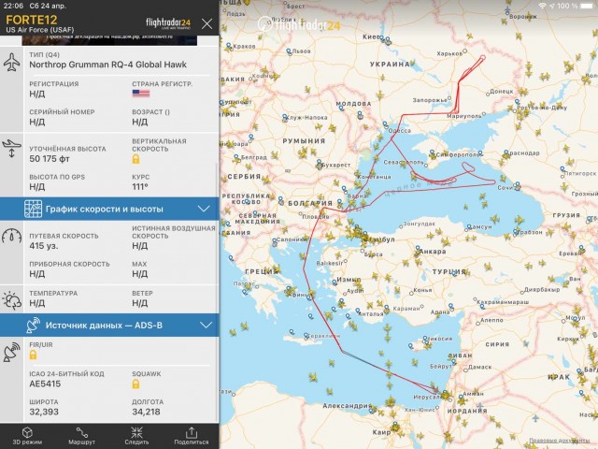This screenshot has width=598, height=449.
Task: Click the Сочи airport pin on map
Action: (x=517, y=186)
